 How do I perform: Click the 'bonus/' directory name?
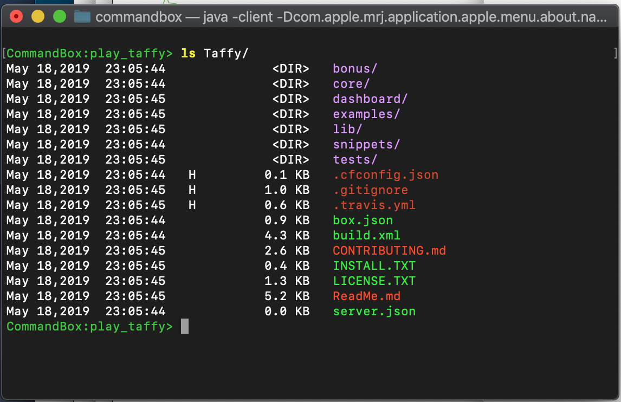(355, 68)
